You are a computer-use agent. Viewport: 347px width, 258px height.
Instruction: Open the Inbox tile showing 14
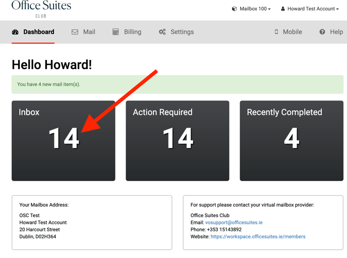[x=64, y=141]
